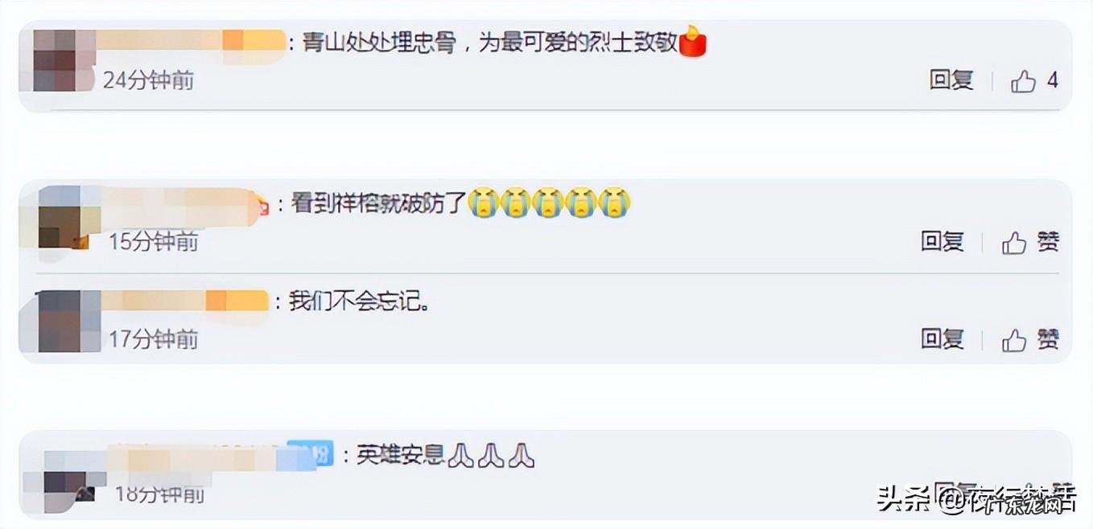This screenshot has height=529, width=1093.
Task: Click thumbs-up icon on the 15分钟前 comment
Action: point(1014,243)
